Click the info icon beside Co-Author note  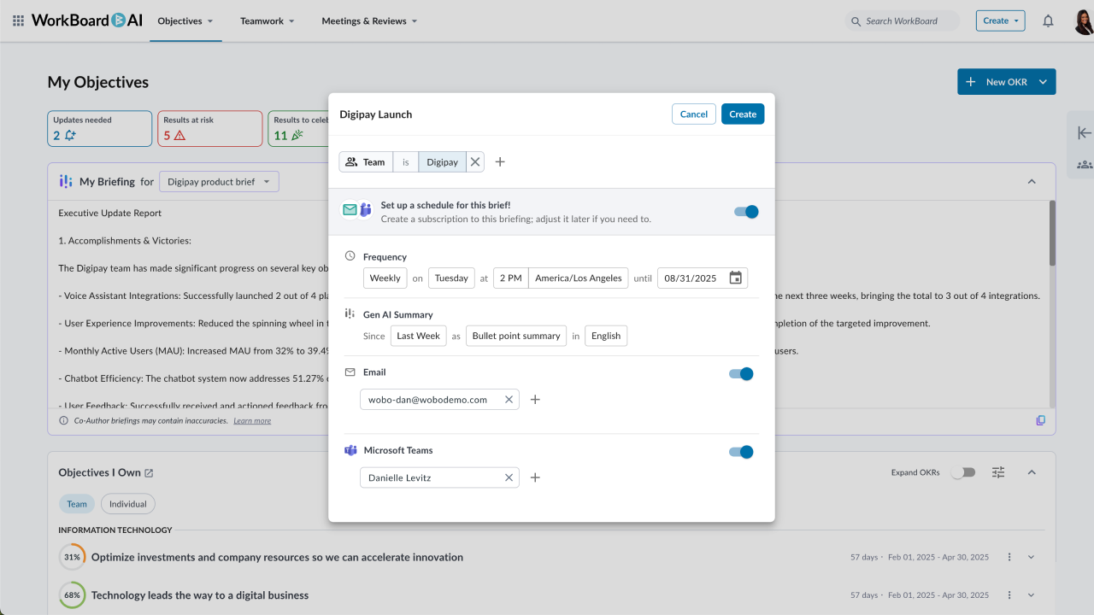point(63,420)
